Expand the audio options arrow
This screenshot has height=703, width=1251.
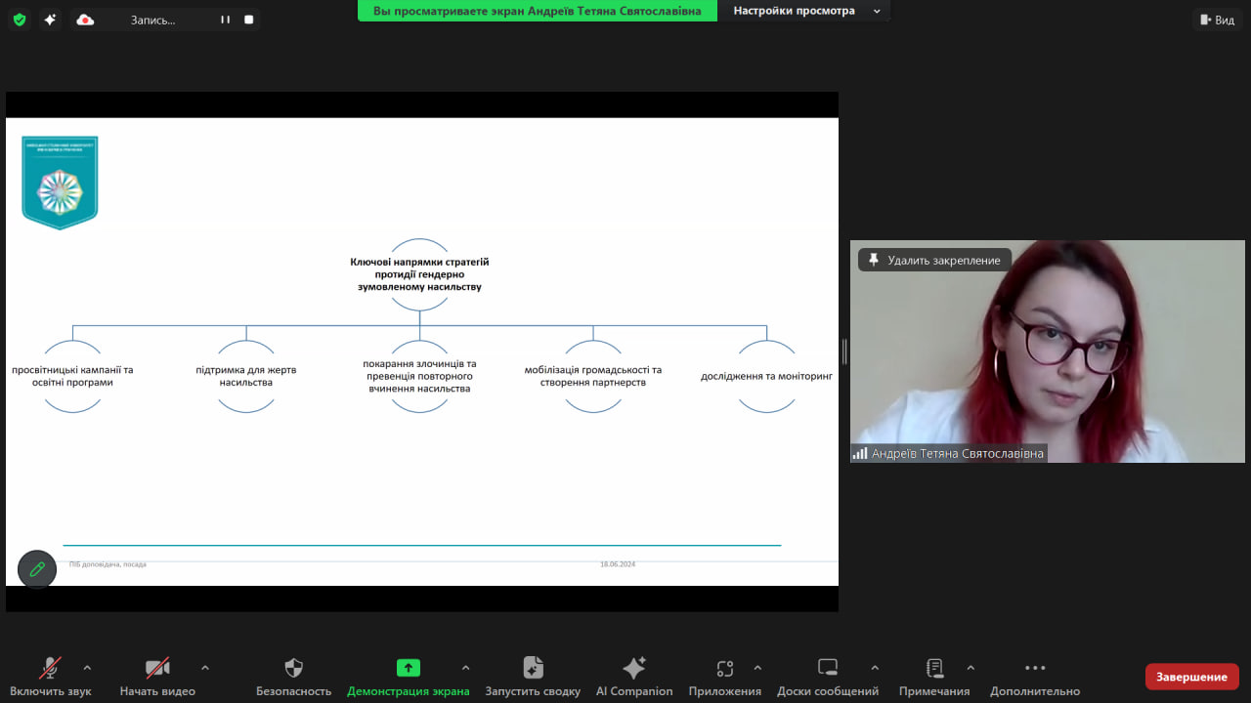tap(87, 668)
